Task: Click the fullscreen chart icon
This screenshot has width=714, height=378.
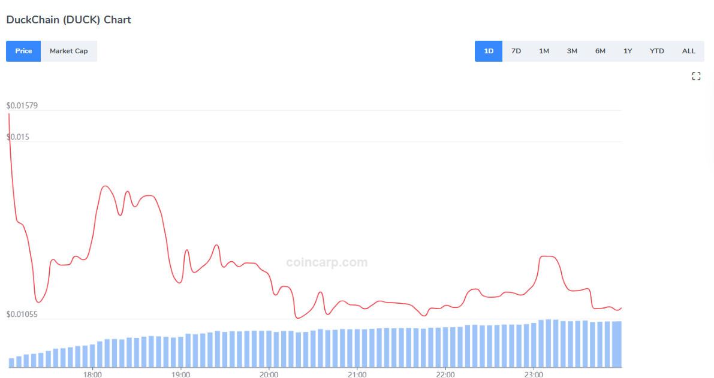Action: [696, 76]
